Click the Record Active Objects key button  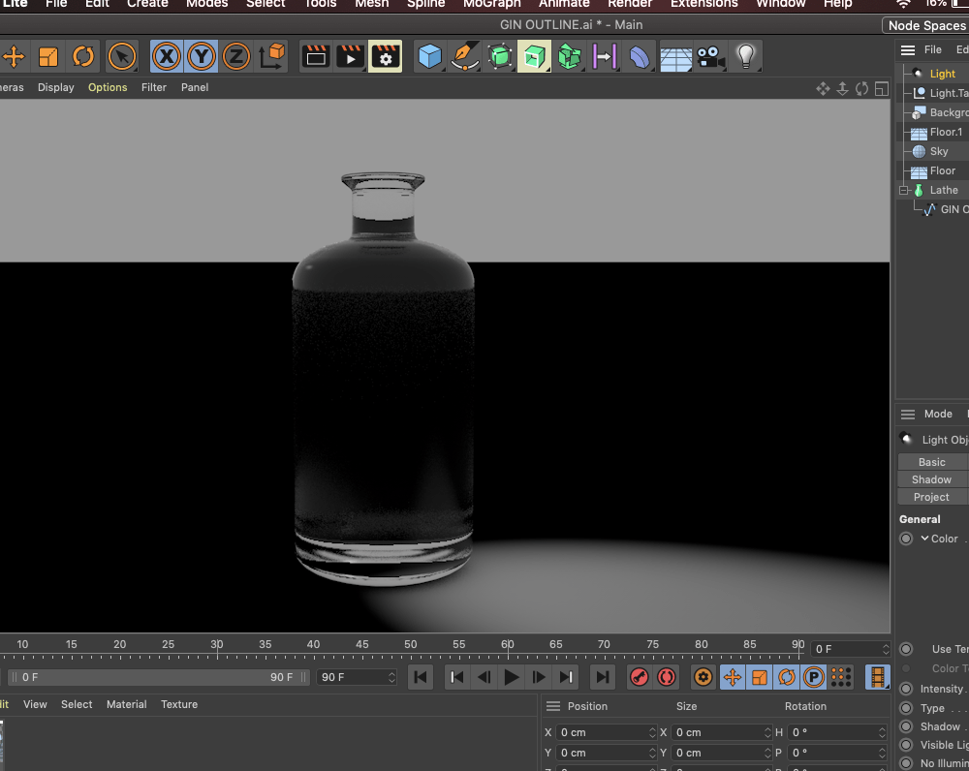[639, 677]
